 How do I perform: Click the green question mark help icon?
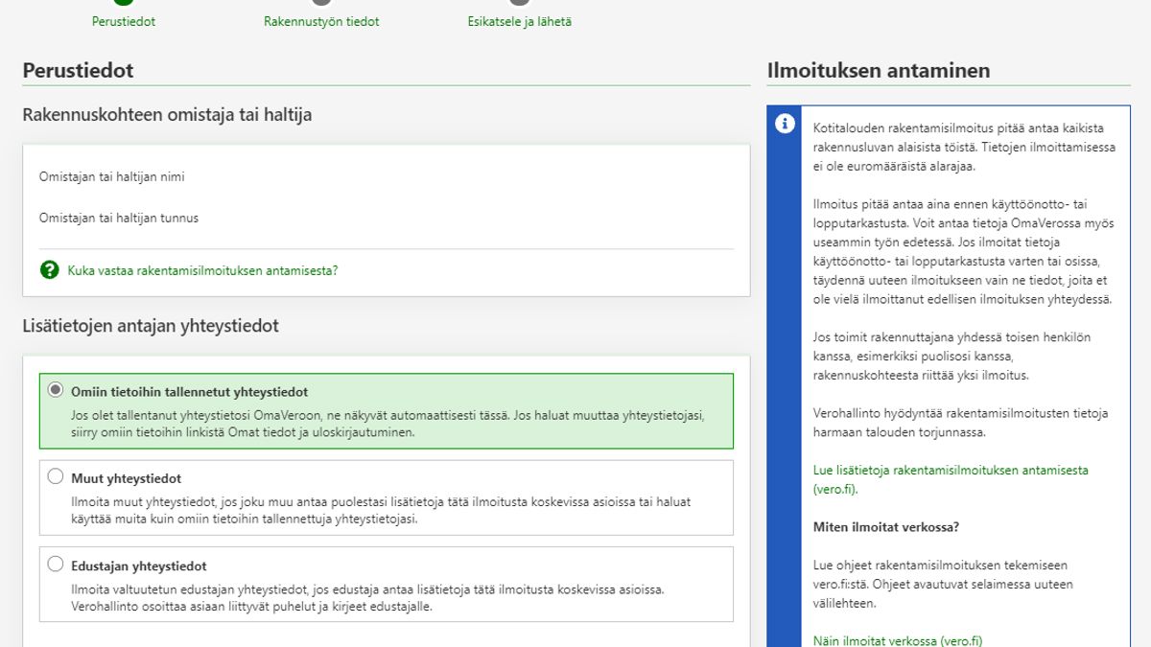click(50, 270)
